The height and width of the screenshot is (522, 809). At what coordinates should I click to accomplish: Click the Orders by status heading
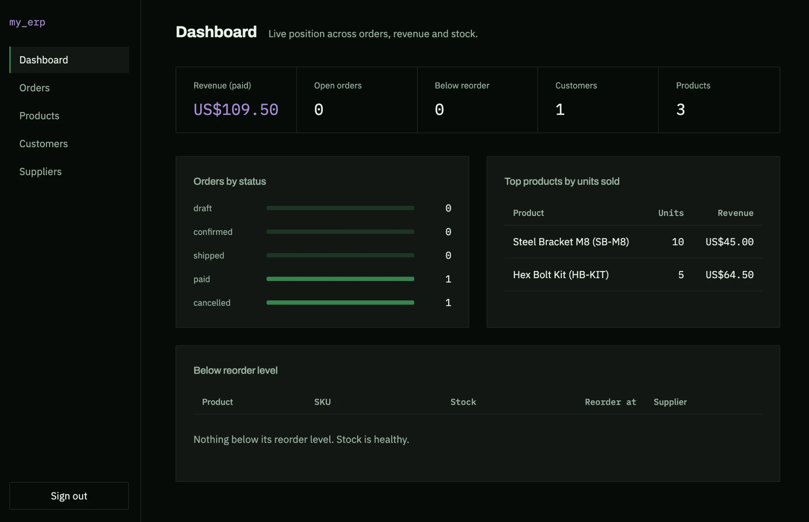[230, 181]
